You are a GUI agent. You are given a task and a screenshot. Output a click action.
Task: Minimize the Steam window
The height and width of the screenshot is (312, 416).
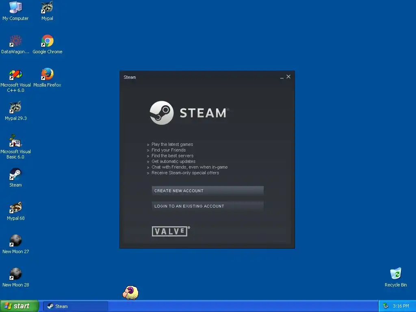282,77
